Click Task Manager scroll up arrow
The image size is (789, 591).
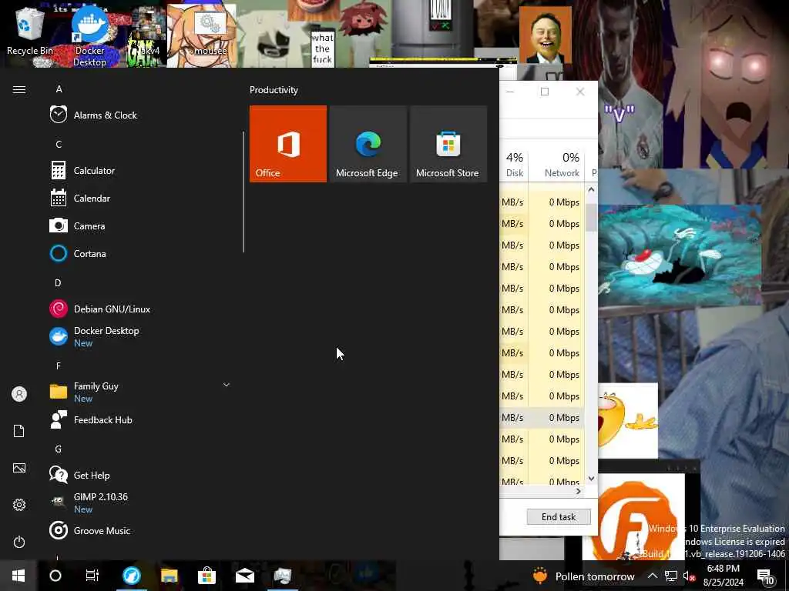(x=591, y=189)
